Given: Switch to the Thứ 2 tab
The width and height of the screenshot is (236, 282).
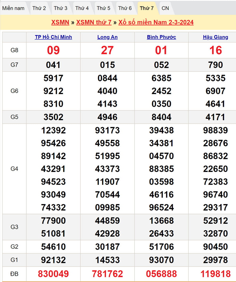Looking at the screenshot, I should (39, 8).
